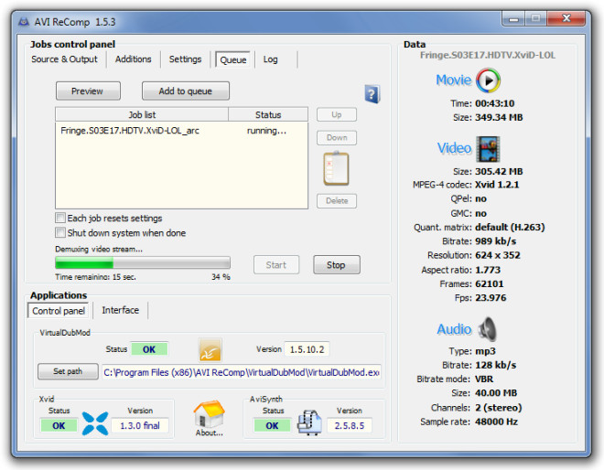Click the Up button

[x=337, y=114]
